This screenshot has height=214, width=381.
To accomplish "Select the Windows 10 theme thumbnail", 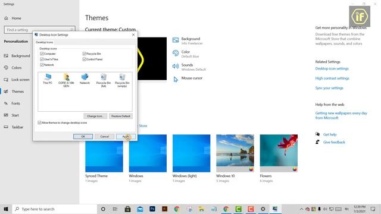I will (235, 153).
